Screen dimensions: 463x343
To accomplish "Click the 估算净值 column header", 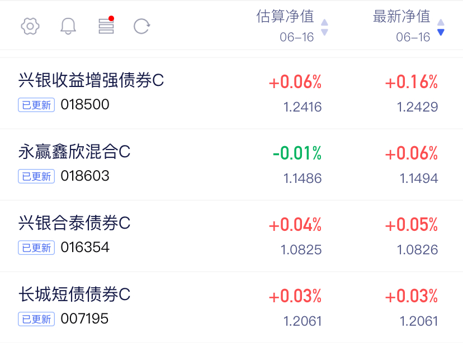I will pyautogui.click(x=285, y=16).
